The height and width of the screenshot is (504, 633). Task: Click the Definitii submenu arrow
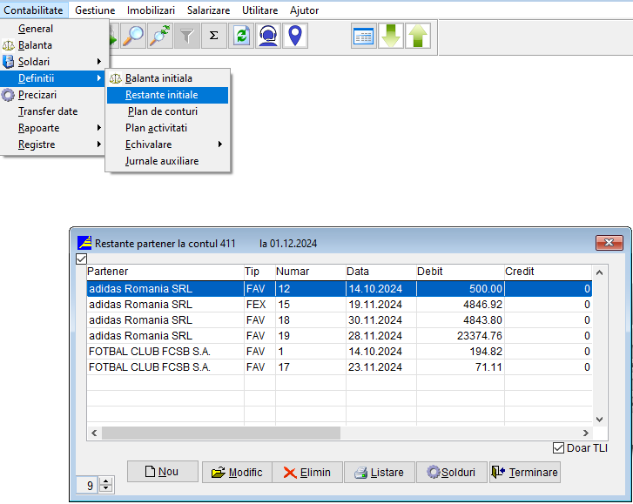point(99,78)
